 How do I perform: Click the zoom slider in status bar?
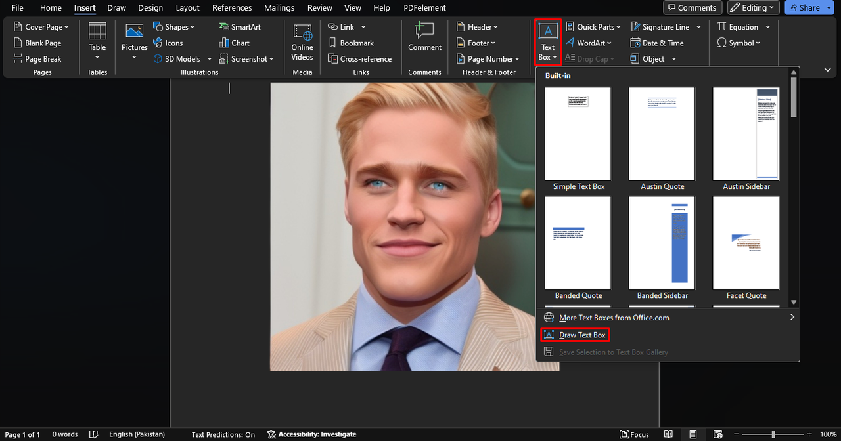tap(773, 434)
